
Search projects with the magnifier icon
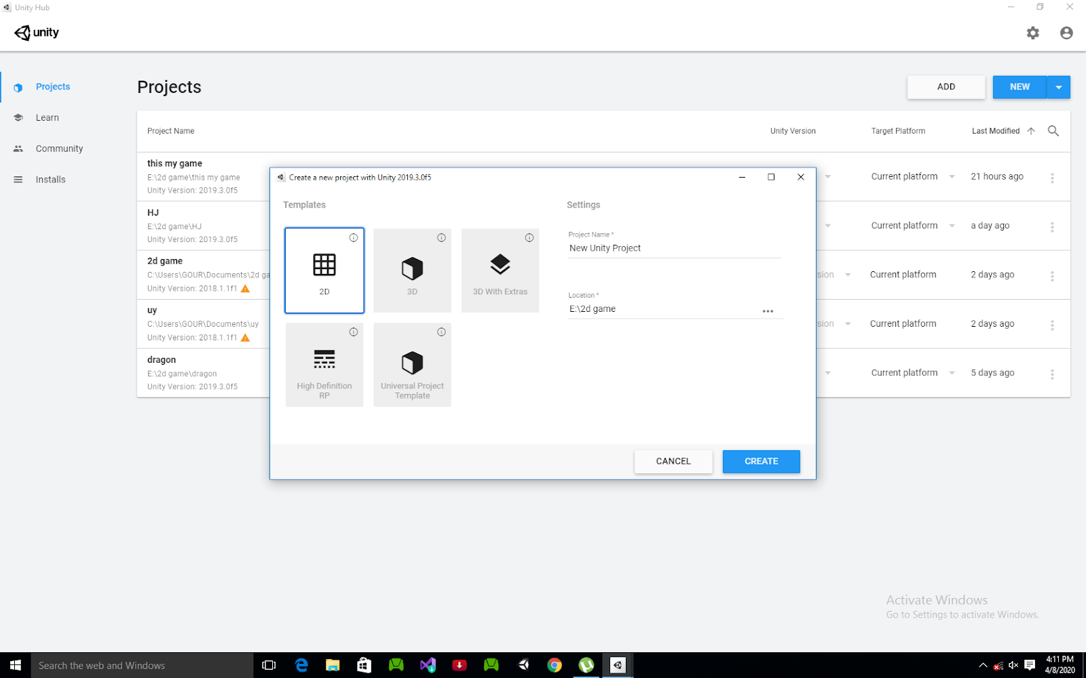tap(1053, 131)
